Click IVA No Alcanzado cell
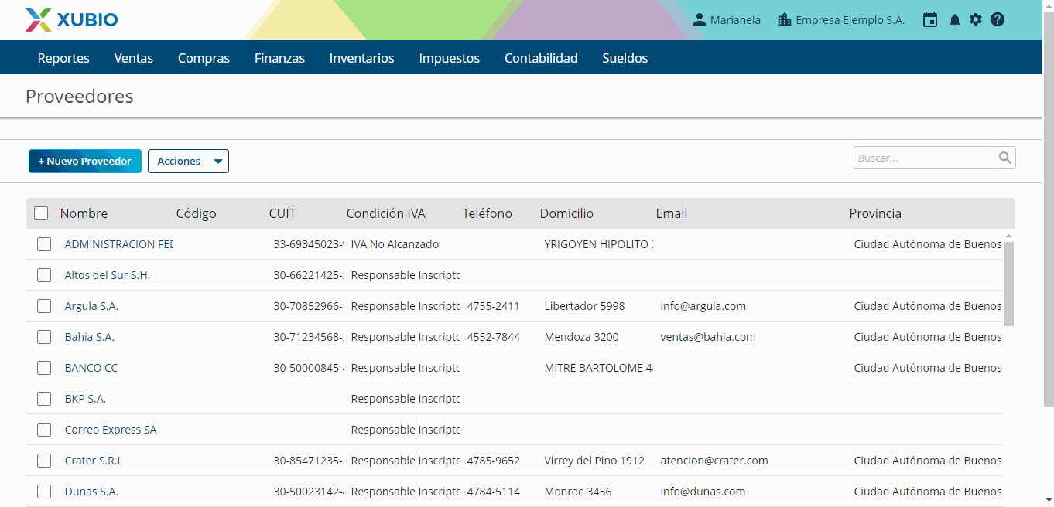This screenshot has width=1054, height=507. coord(395,244)
